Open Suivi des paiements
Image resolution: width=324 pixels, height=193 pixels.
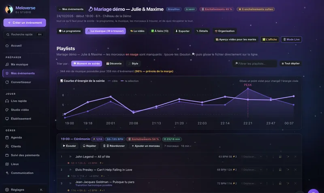(x=25, y=155)
